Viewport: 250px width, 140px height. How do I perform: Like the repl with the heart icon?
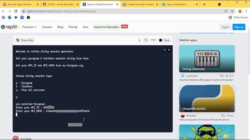pyautogui.click(x=146, y=40)
